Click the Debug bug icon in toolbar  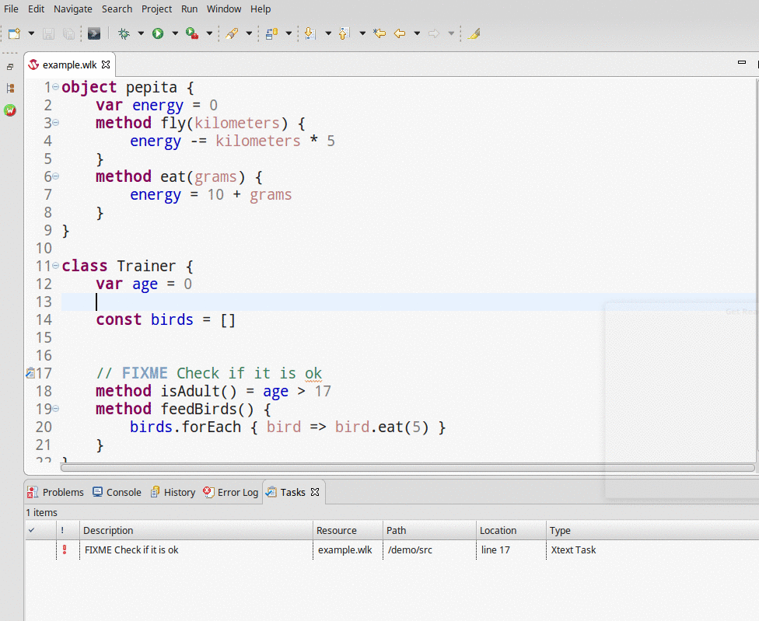pyautogui.click(x=123, y=33)
